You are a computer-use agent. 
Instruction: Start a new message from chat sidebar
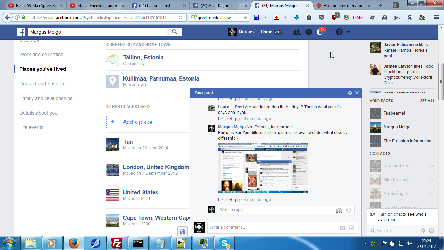432,231
